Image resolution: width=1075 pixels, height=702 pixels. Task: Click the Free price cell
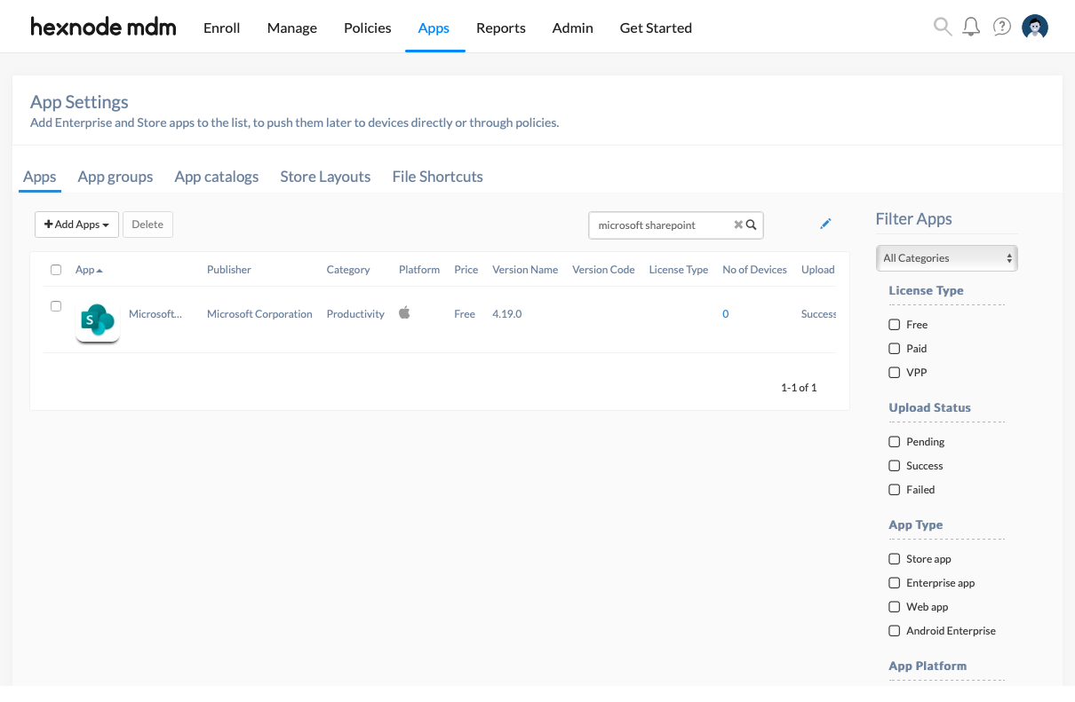tap(465, 314)
